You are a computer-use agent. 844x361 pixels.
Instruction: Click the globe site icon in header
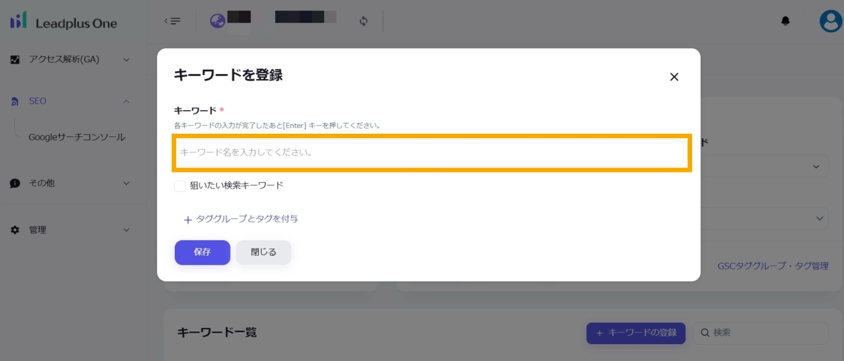coord(217,21)
